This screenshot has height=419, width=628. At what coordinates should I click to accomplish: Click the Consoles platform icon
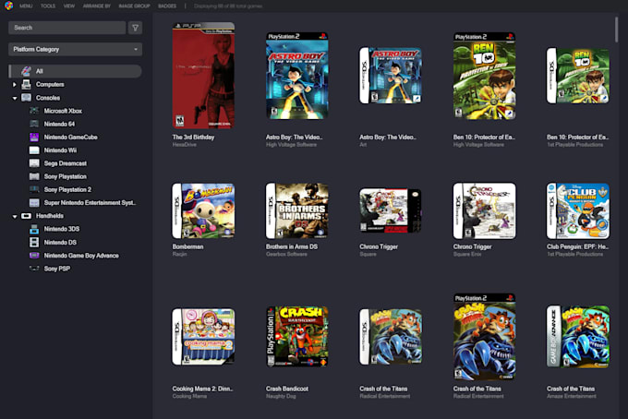point(26,98)
